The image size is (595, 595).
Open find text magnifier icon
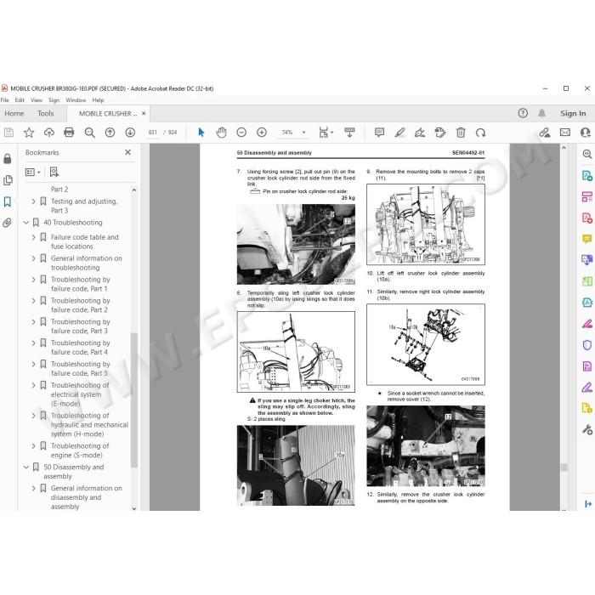(x=89, y=133)
